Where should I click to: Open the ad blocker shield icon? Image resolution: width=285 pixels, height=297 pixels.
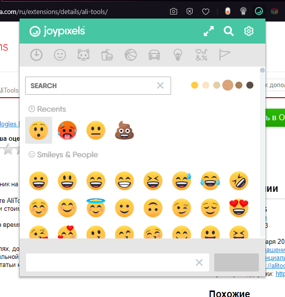coord(190,12)
